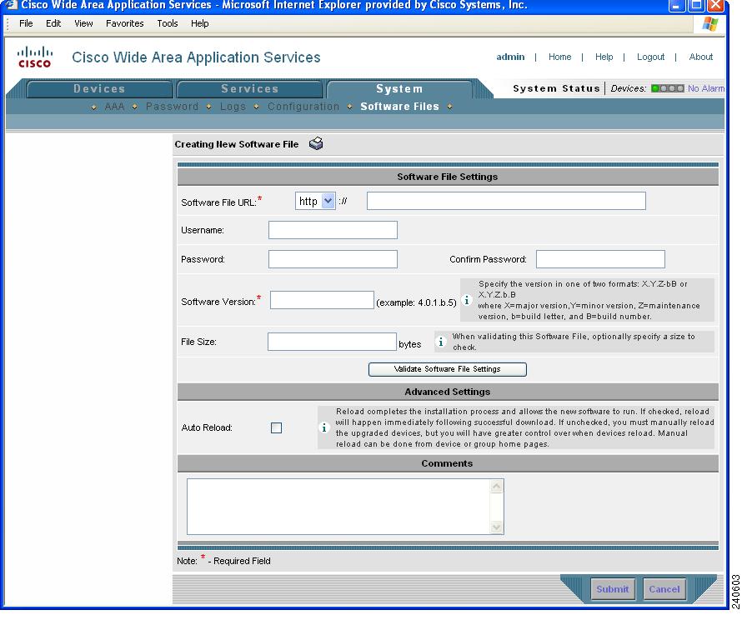The width and height of the screenshot is (742, 620).
Task: Click the Password input field
Action: (x=333, y=259)
